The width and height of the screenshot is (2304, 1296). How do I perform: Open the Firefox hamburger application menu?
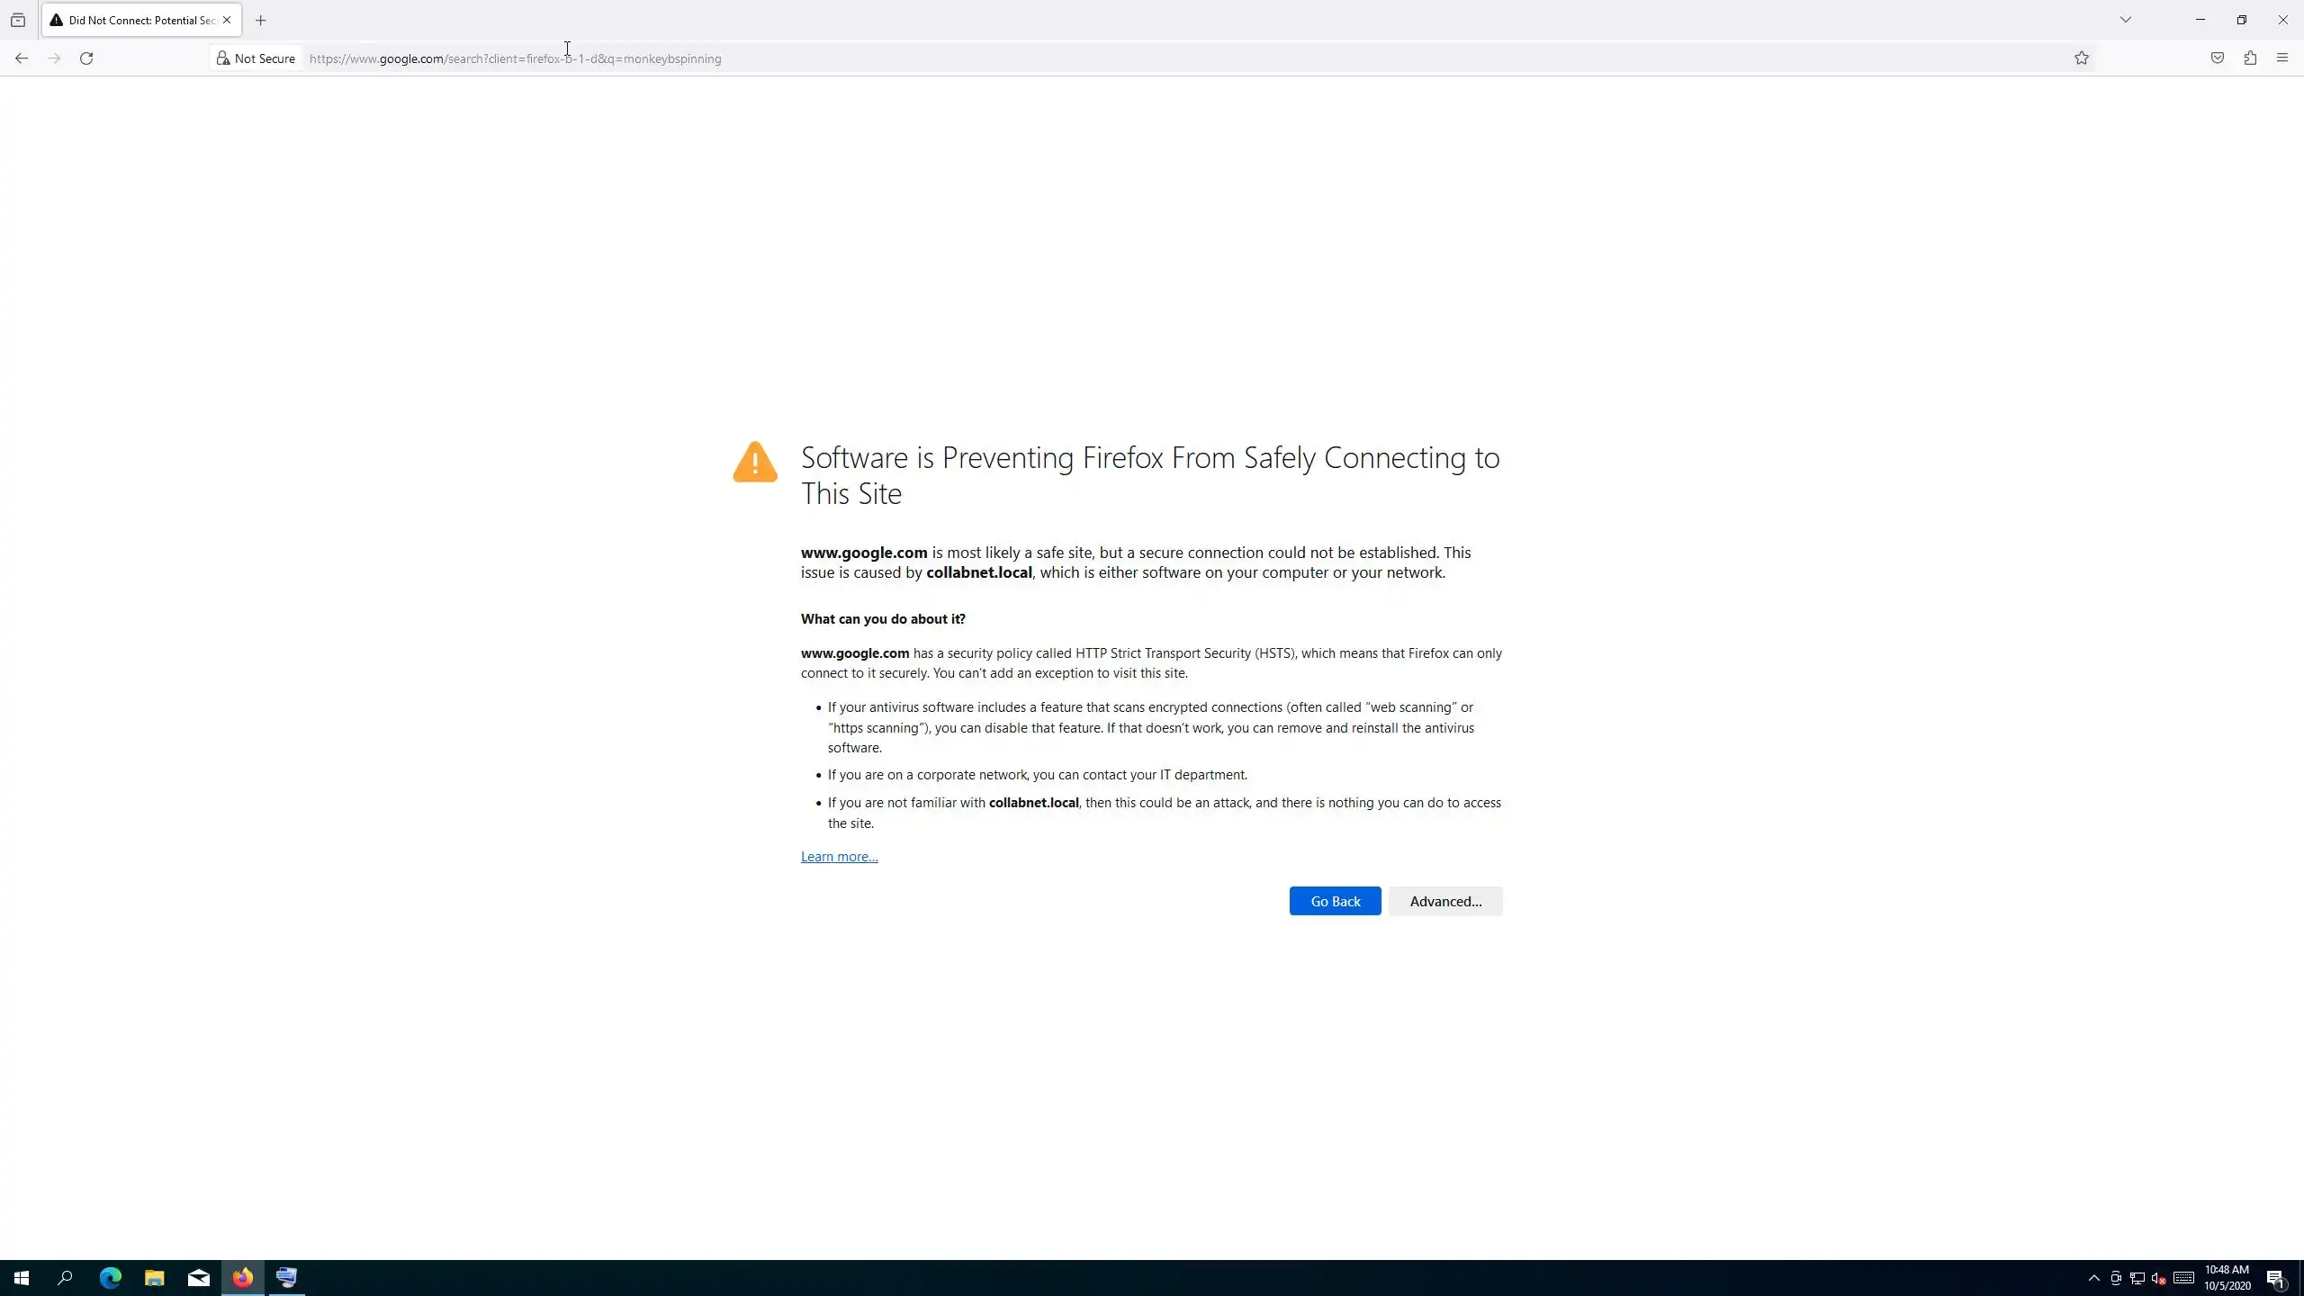tap(2282, 58)
